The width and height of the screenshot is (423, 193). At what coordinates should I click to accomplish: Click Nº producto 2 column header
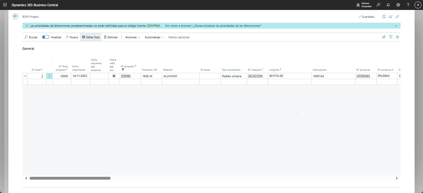coord(385,70)
